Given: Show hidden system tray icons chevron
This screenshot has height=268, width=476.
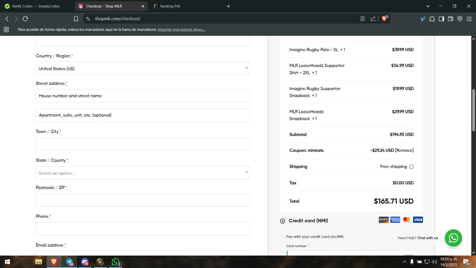Looking at the screenshot, I should 404,262.
